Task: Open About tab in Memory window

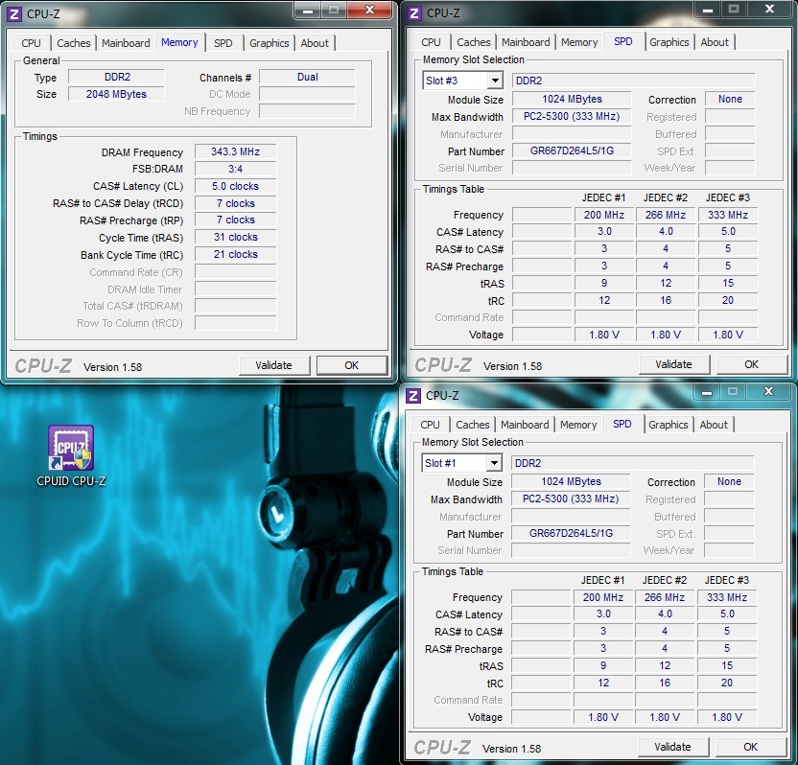Action: (x=315, y=43)
